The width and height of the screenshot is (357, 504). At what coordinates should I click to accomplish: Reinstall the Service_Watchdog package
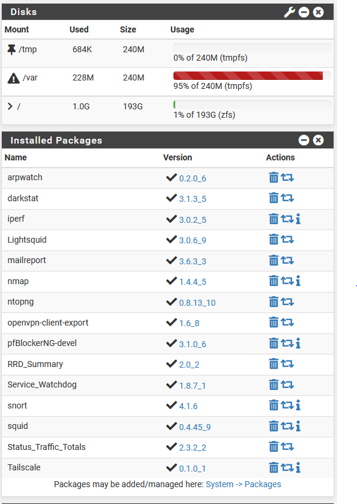point(287,384)
